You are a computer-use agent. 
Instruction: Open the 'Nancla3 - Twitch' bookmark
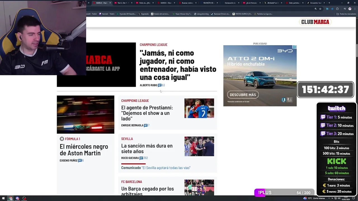tap(107, 14)
